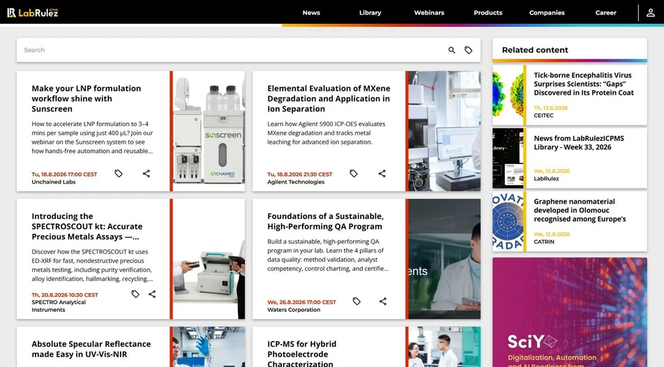Screen dimensions: 664x367
Task: Click date 'Th, 20.8.2026 10:30 CEST'
Action: click(x=65, y=294)
